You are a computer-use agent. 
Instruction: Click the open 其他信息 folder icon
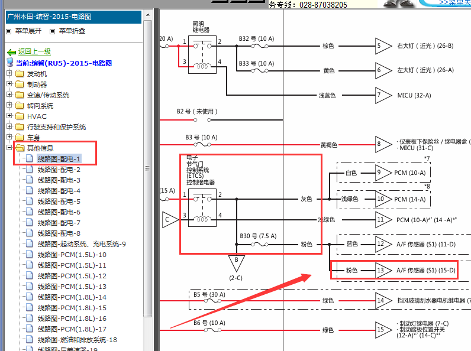pos(20,148)
